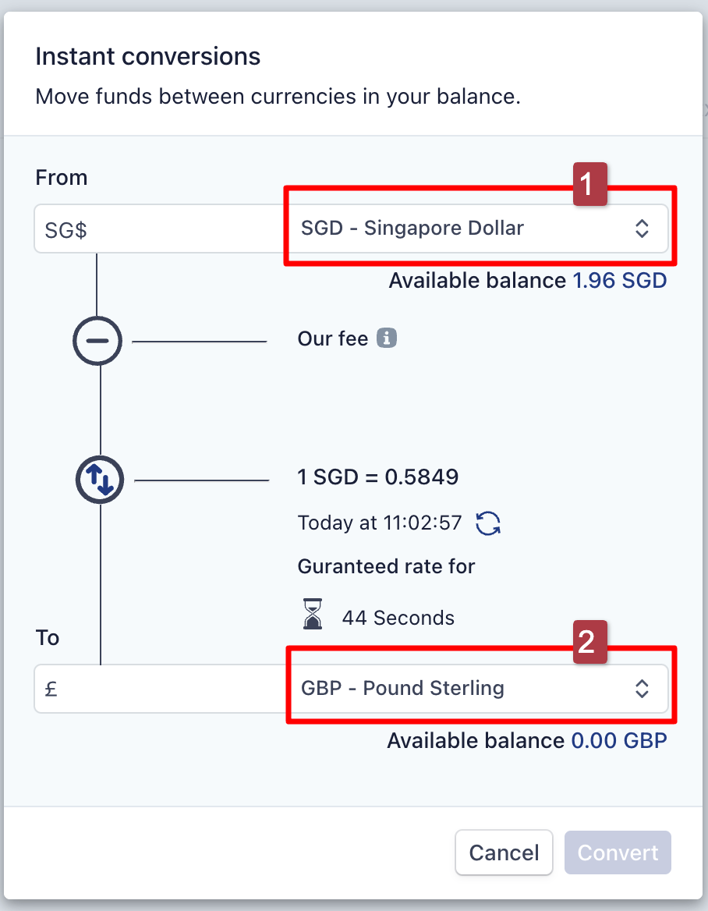Click the hourglass countdown icon
The width and height of the screenshot is (708, 911).
pos(312,616)
